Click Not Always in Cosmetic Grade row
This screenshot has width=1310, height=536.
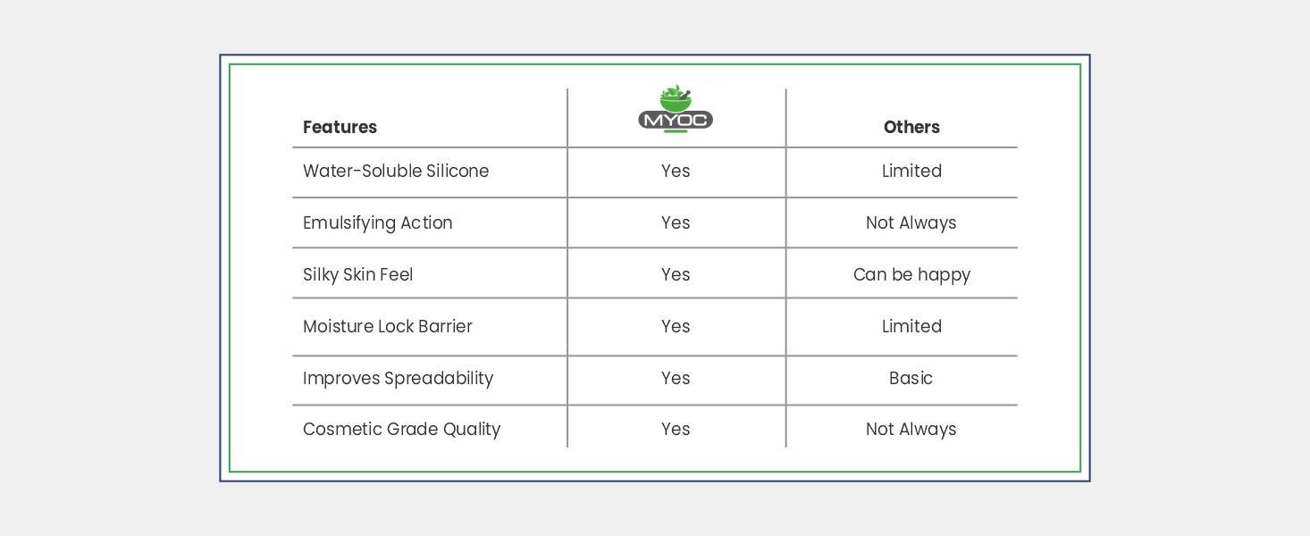tap(911, 430)
